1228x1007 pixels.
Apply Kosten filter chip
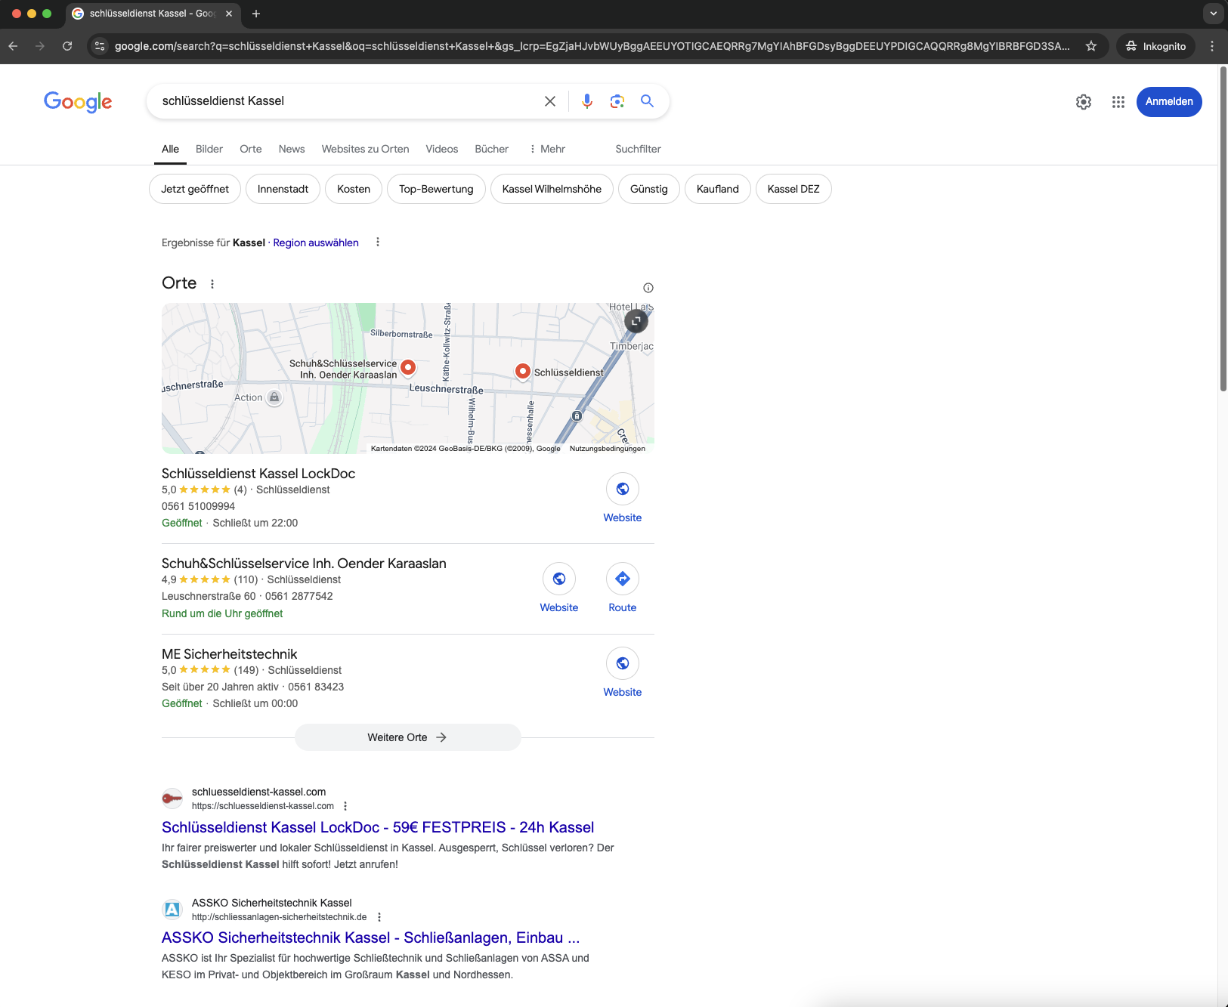tap(354, 189)
